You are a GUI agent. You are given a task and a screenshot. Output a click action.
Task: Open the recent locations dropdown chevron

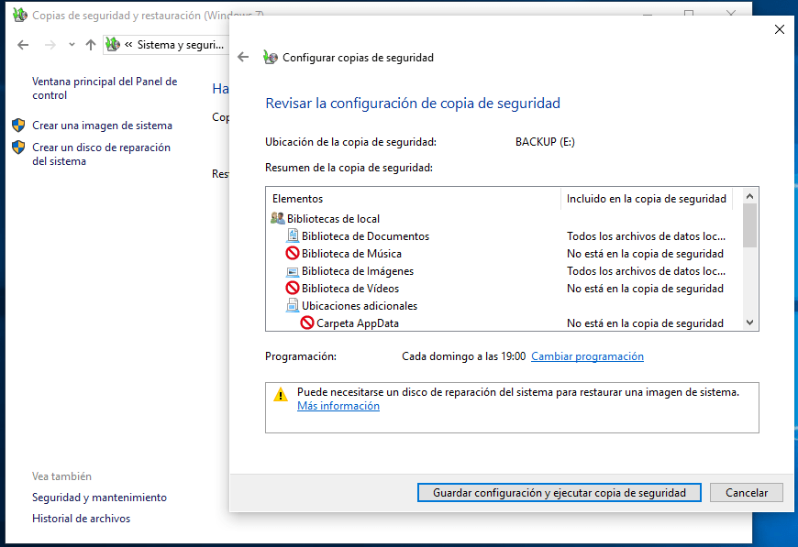tap(72, 44)
